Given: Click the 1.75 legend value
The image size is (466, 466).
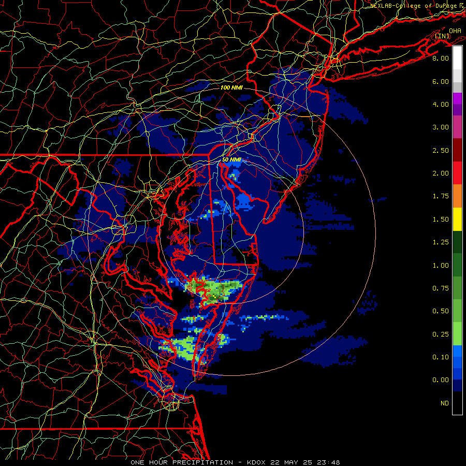Looking at the screenshot, I should pyautogui.click(x=441, y=196).
